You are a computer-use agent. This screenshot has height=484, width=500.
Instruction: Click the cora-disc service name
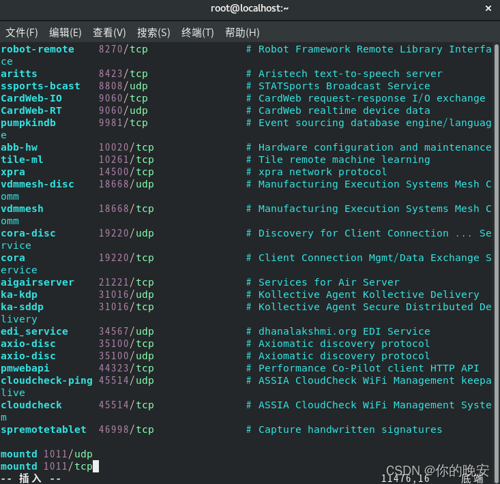coord(28,233)
